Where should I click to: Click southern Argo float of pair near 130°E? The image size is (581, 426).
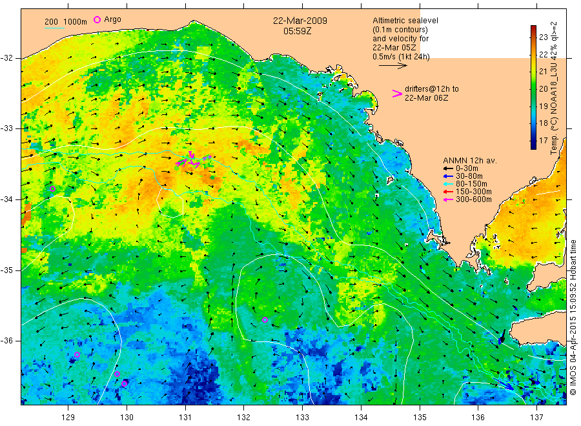pos(125,384)
